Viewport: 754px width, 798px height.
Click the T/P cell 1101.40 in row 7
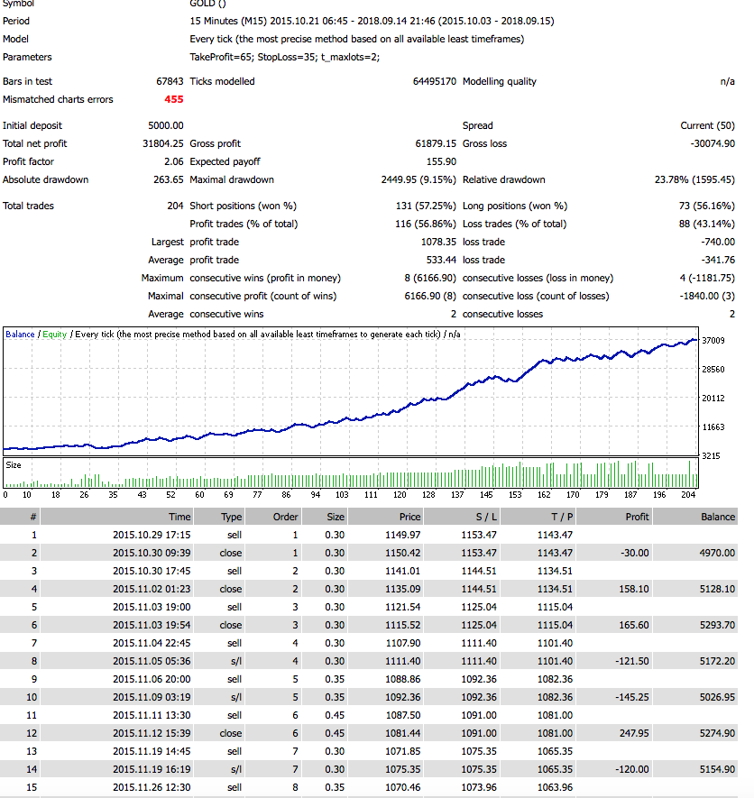pyautogui.click(x=555, y=643)
